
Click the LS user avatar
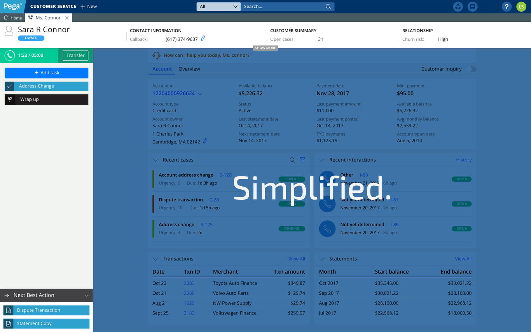521,7
